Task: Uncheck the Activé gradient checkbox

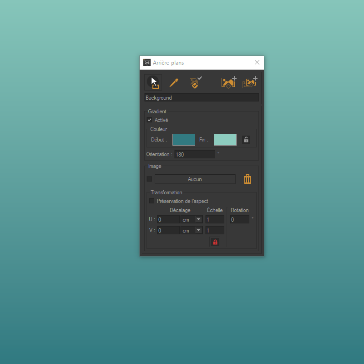Action: click(x=150, y=120)
